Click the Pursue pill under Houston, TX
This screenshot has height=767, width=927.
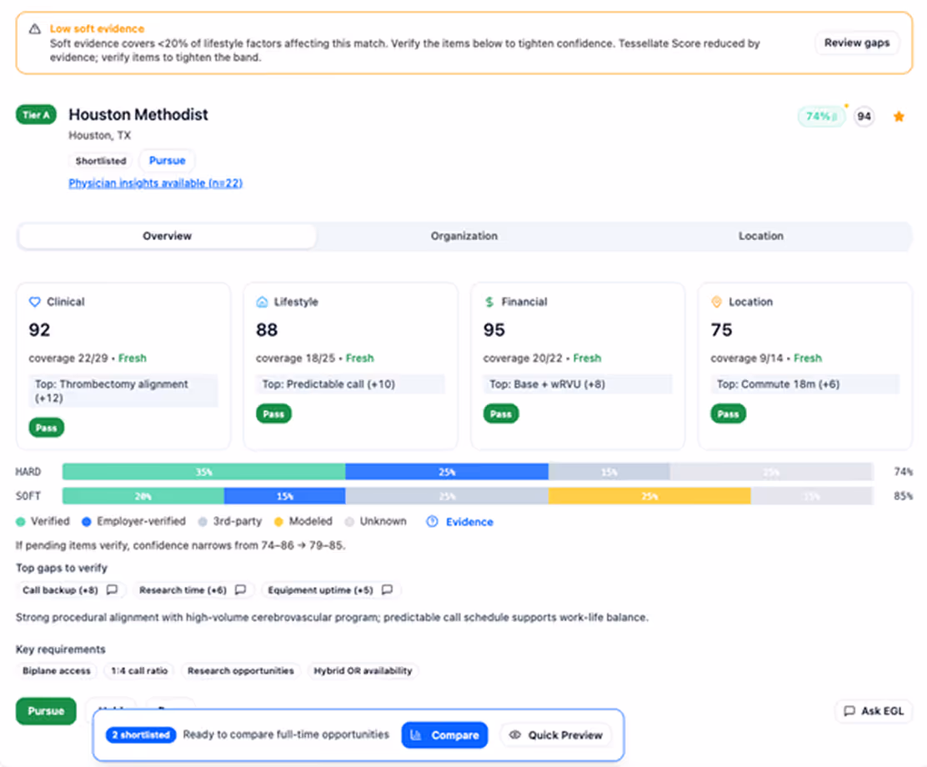click(168, 160)
